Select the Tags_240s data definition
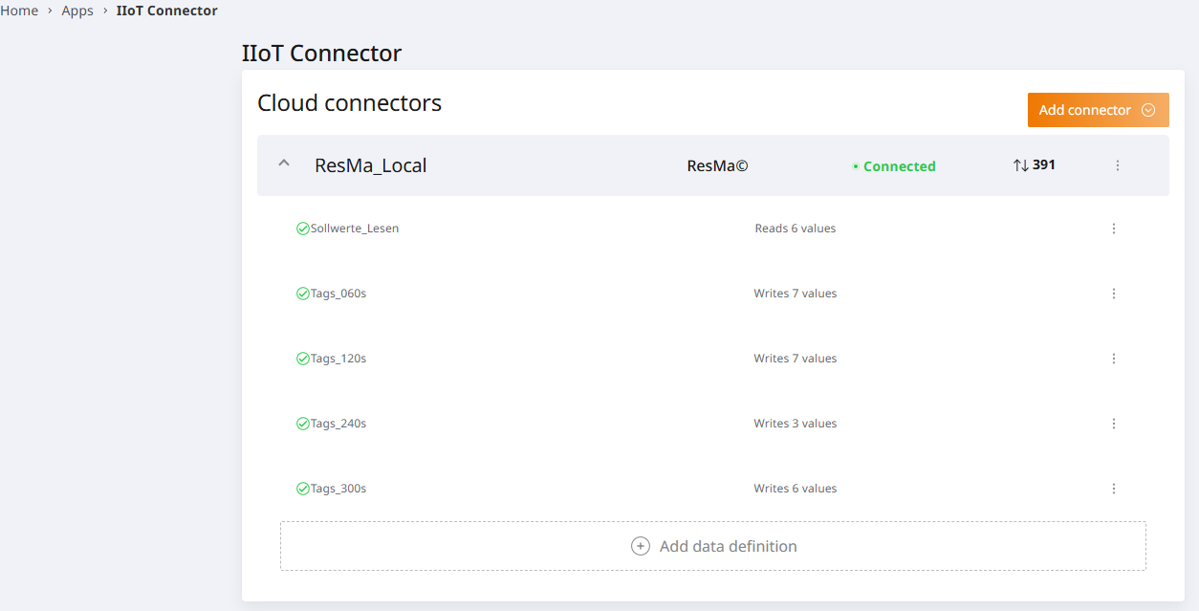1199x611 pixels. click(338, 424)
